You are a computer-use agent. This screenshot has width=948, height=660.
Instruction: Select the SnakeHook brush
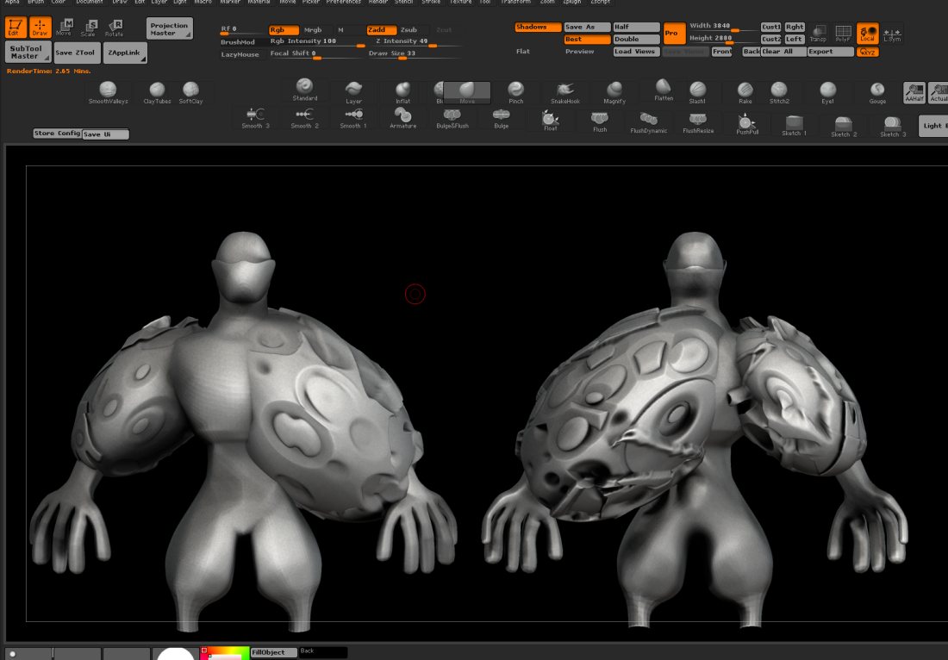(x=564, y=92)
